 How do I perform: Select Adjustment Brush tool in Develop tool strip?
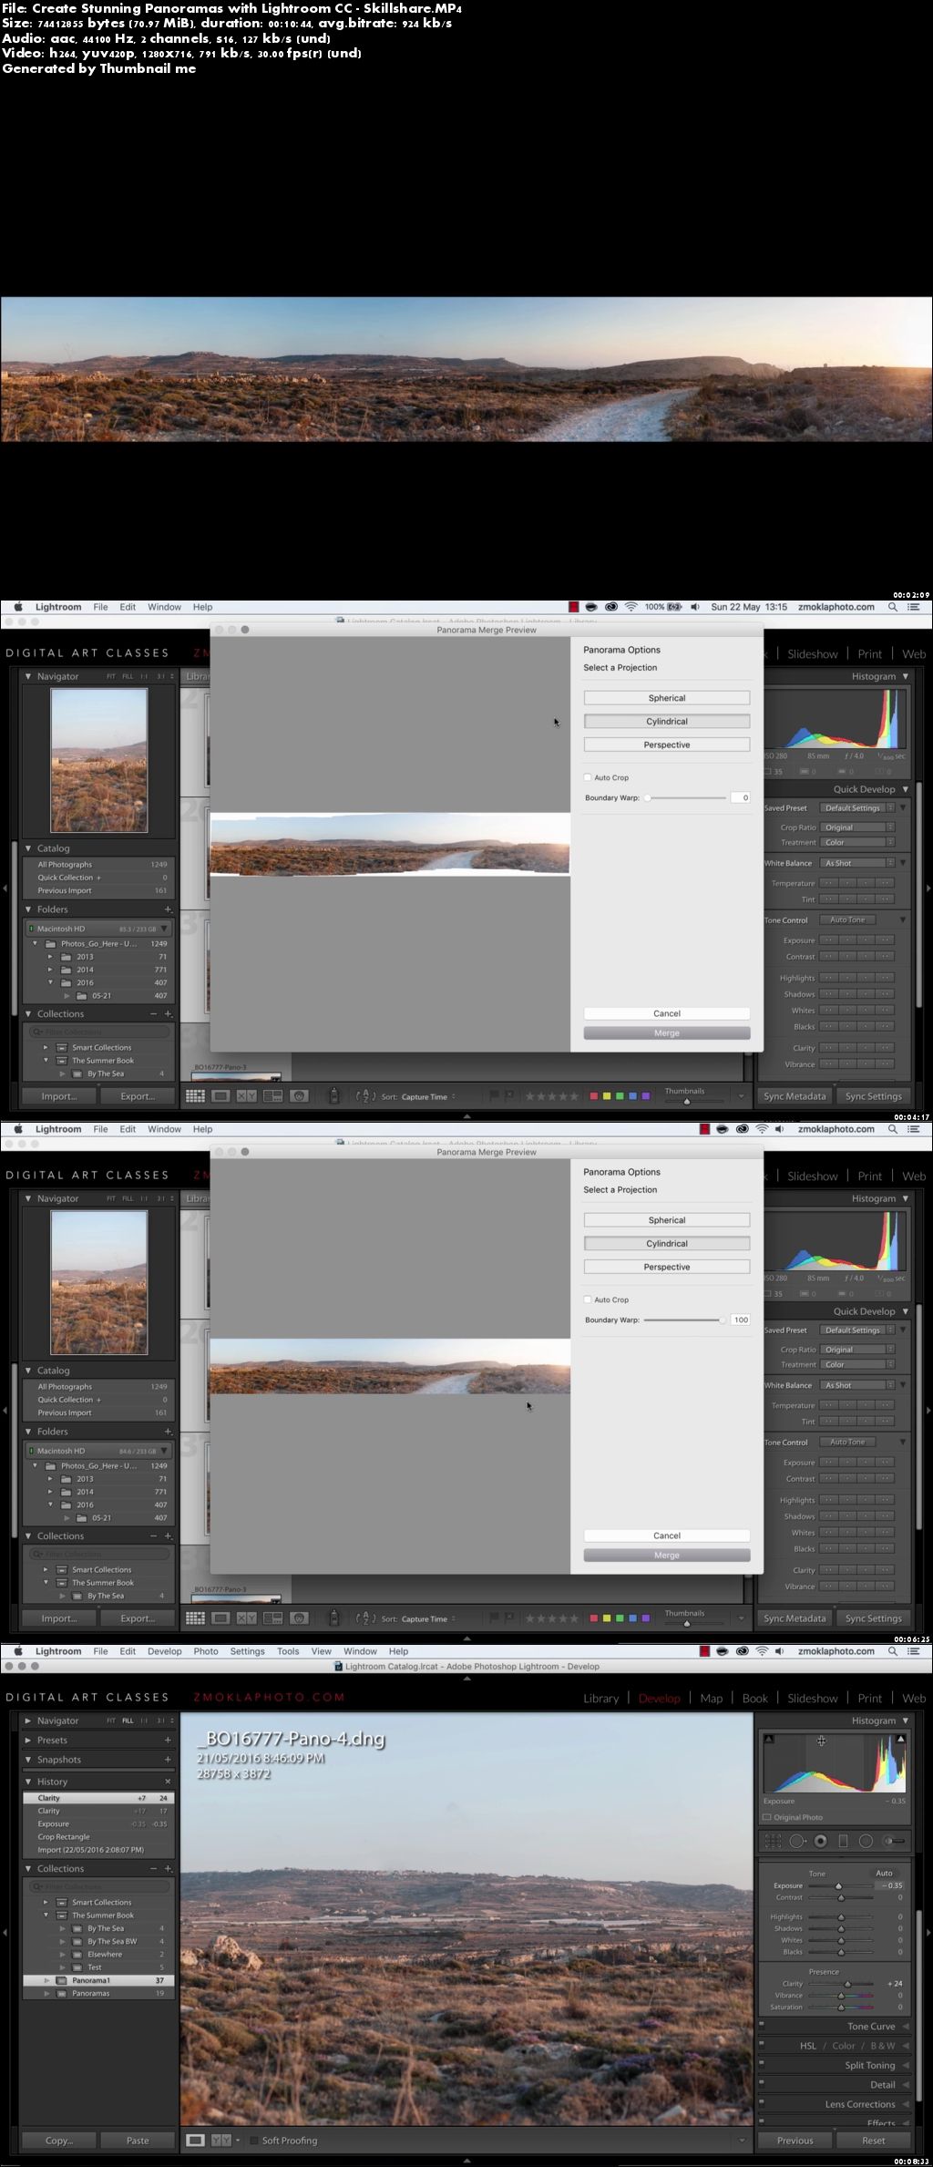(x=895, y=1841)
